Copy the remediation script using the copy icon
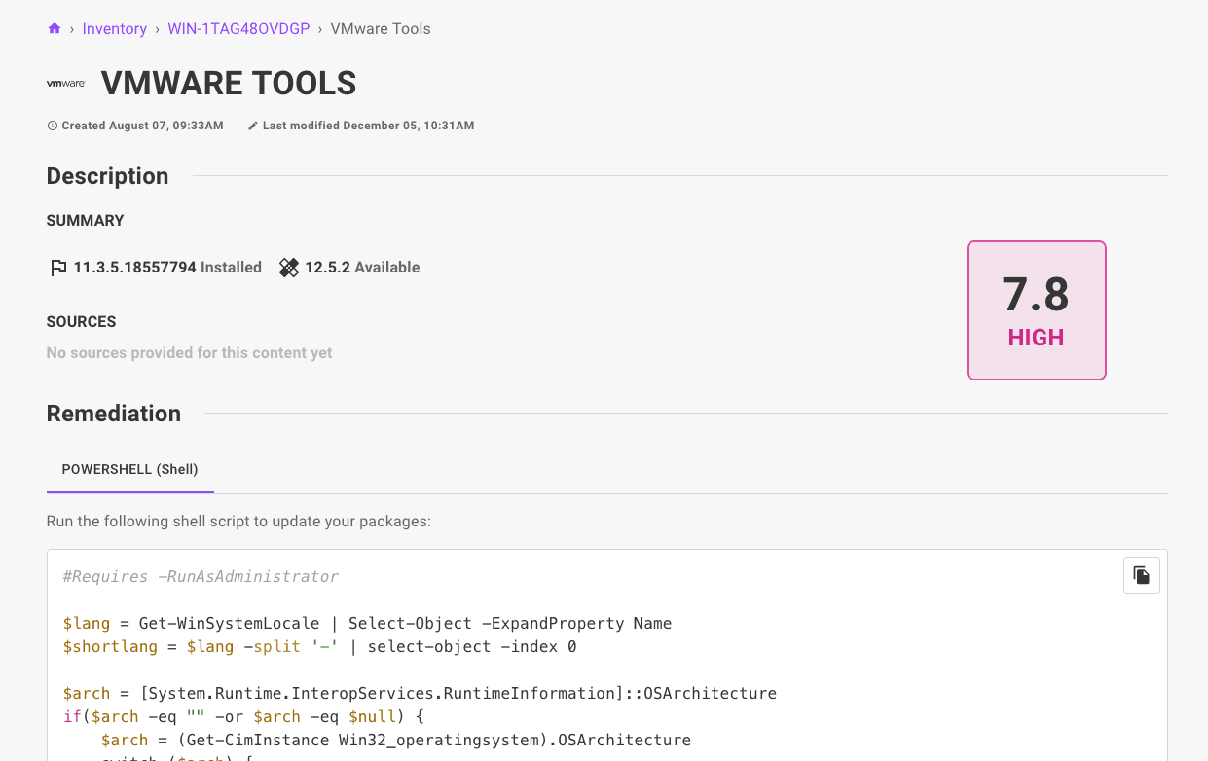The height and width of the screenshot is (761, 1208). pos(1141,574)
